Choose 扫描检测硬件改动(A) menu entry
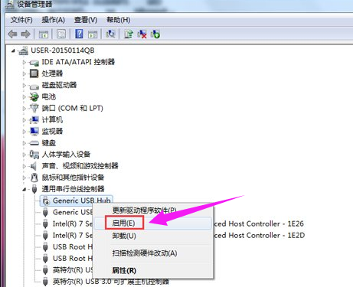Image resolution: width=353 pixels, height=287 pixels. point(145,253)
